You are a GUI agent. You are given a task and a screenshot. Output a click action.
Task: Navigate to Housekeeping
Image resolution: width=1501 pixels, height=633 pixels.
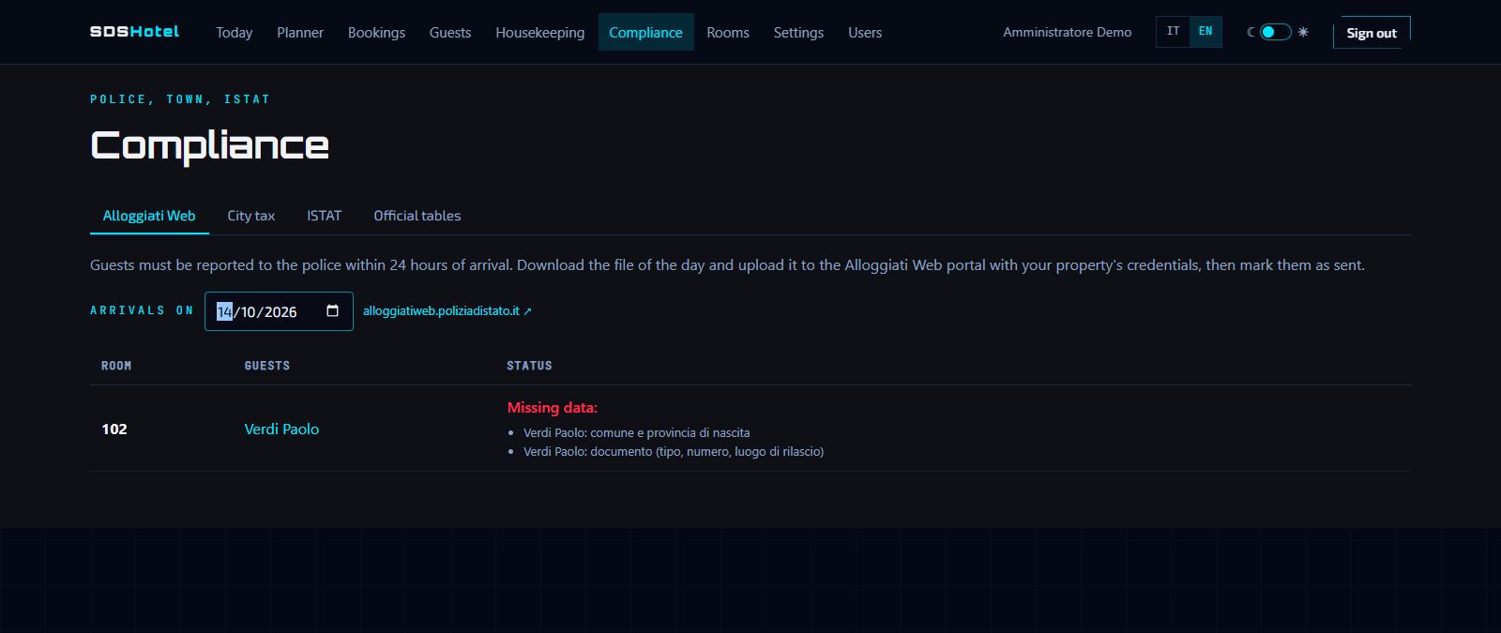(x=539, y=32)
